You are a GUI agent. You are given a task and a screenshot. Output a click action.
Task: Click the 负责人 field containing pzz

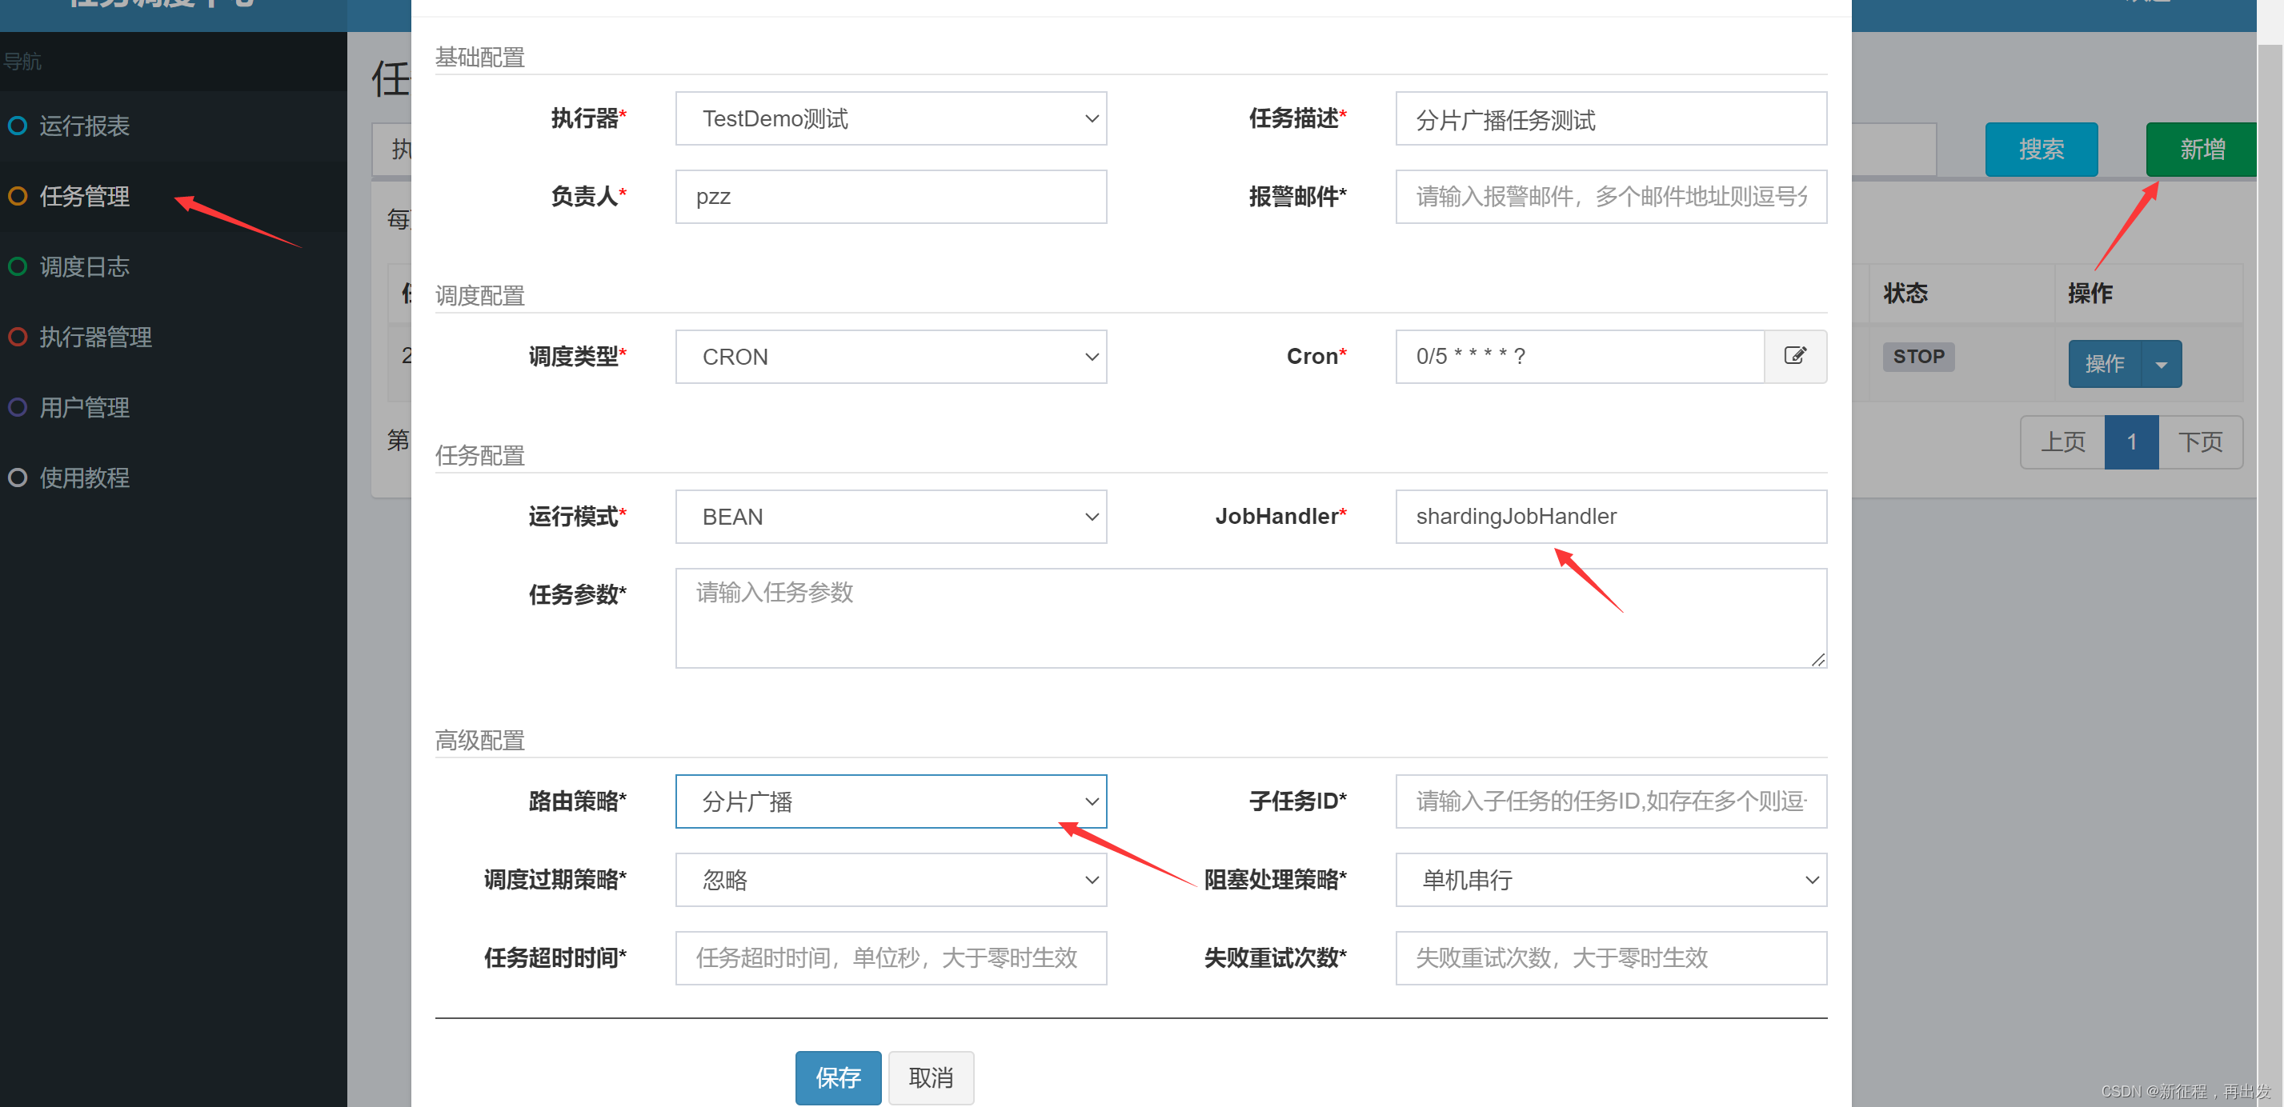891,197
